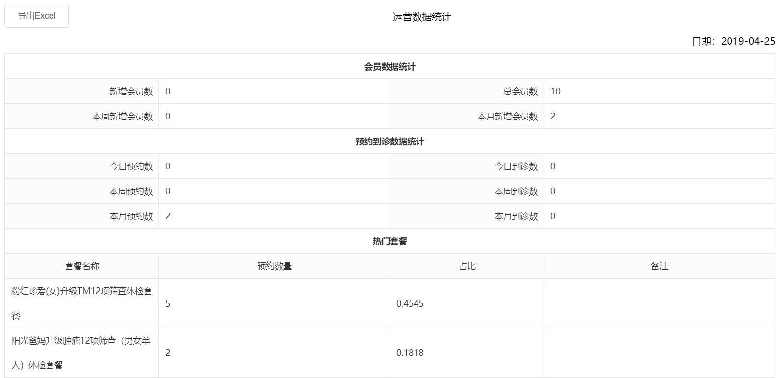Click the 套餐名称 column header
Image resolution: width=781 pixels, height=378 pixels.
[82, 266]
